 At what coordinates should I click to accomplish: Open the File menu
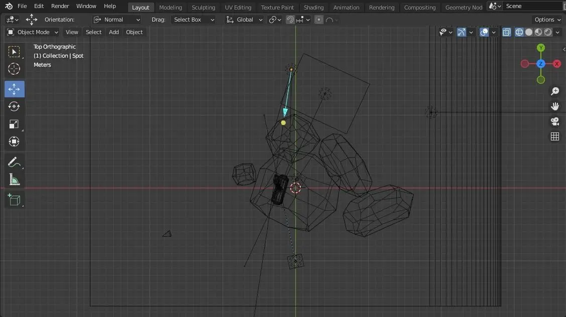pyautogui.click(x=22, y=6)
